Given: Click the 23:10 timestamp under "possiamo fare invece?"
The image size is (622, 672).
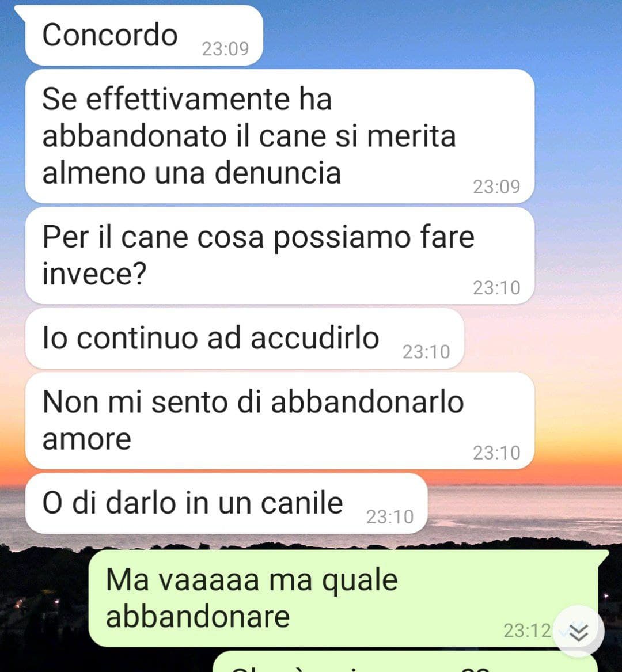Looking at the screenshot, I should click(496, 288).
